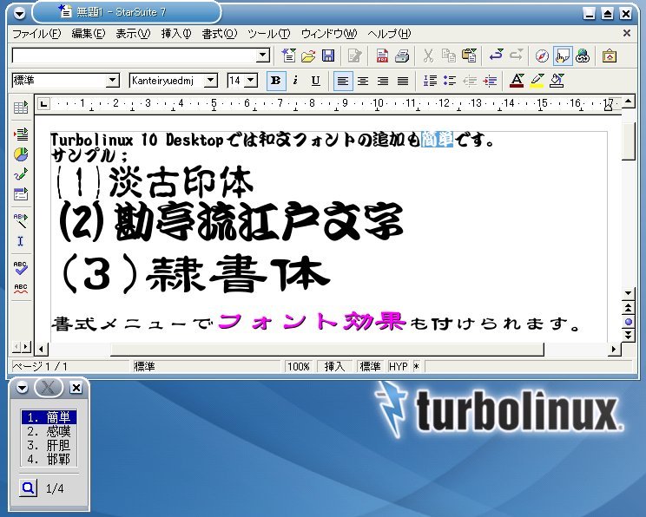Select candidate 3. 肝胆 in conversion list
The height and width of the screenshot is (517, 646).
tap(49, 445)
